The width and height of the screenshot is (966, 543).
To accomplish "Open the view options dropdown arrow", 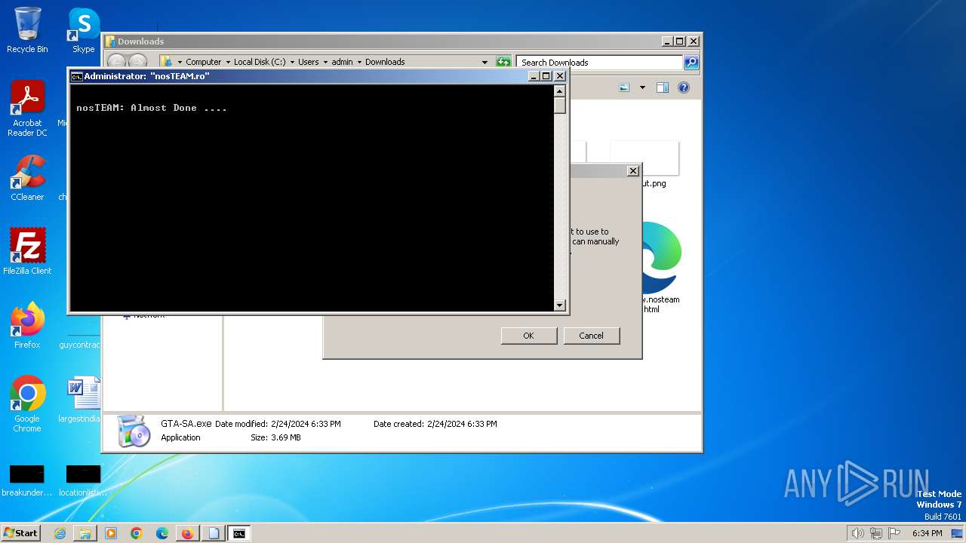I will click(x=642, y=87).
